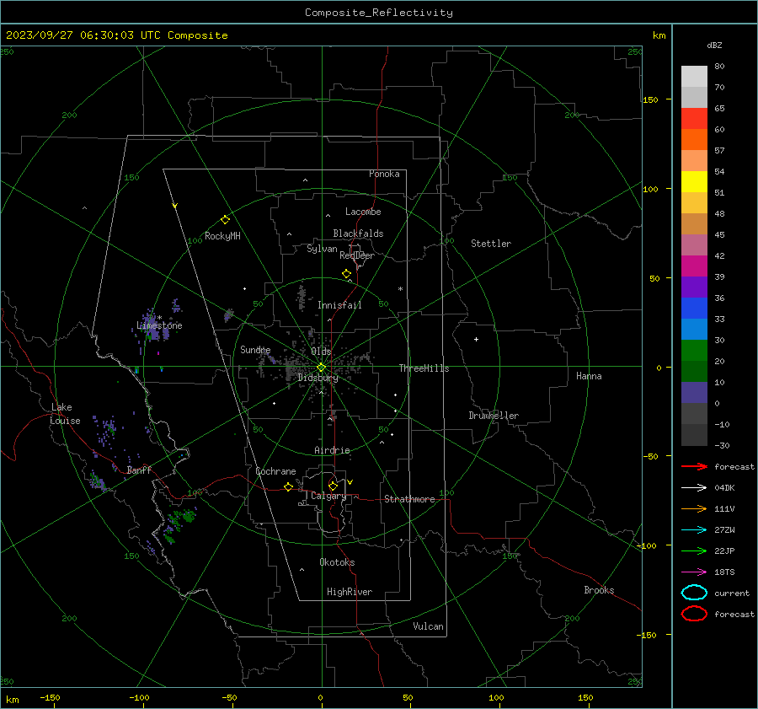758x709 pixels.
Task: Click the Stettler label
Action: [x=491, y=244]
